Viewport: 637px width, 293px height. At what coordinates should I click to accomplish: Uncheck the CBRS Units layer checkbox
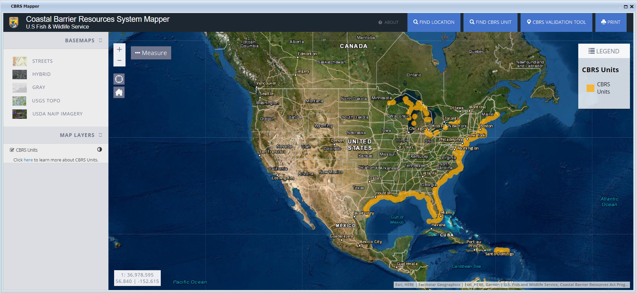[12, 150]
